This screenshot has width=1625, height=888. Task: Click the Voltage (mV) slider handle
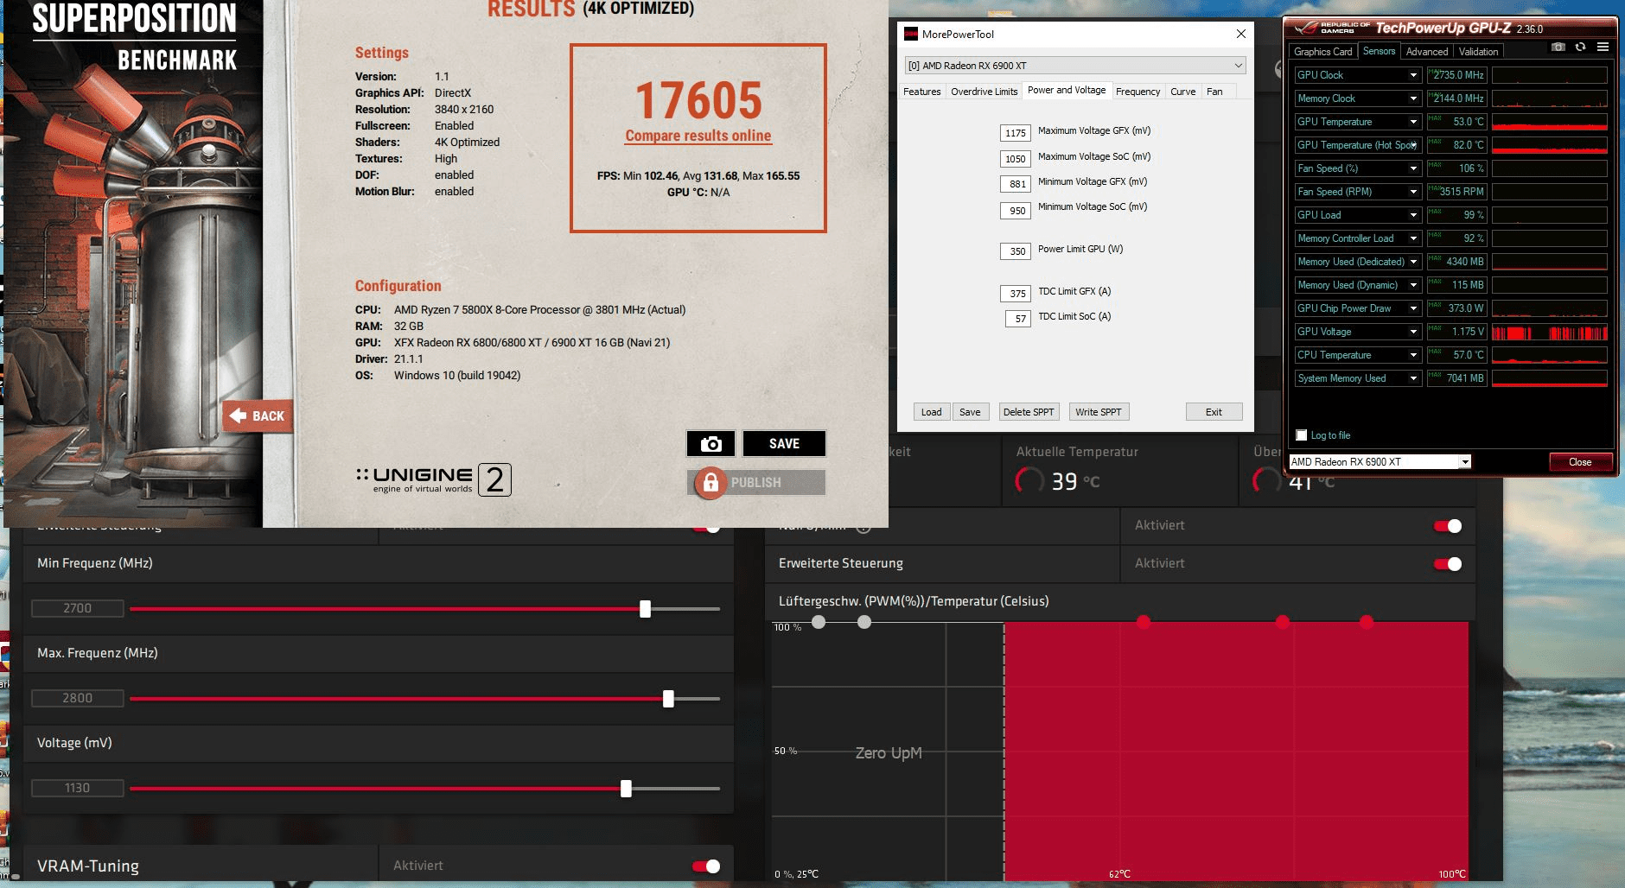click(626, 789)
